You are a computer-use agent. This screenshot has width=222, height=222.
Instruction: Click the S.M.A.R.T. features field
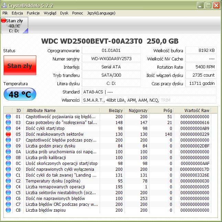coord(149,100)
